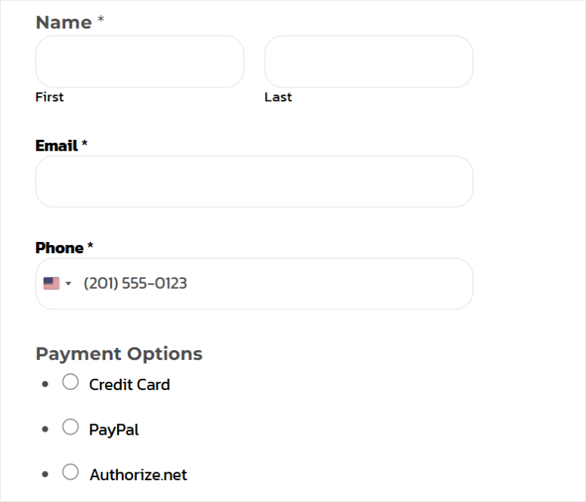This screenshot has width=586, height=502.
Task: Click the "Credit Card" option label text
Action: coord(129,385)
